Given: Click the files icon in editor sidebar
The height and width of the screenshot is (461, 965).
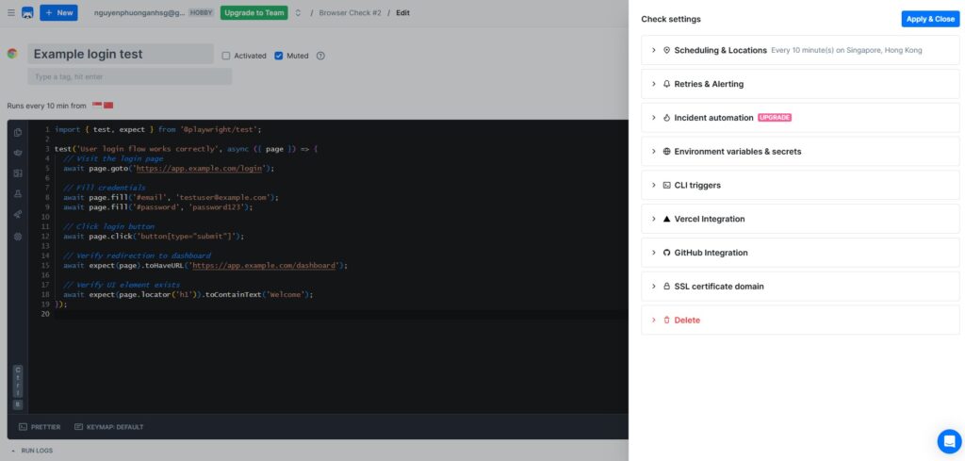Looking at the screenshot, I should (x=18, y=132).
